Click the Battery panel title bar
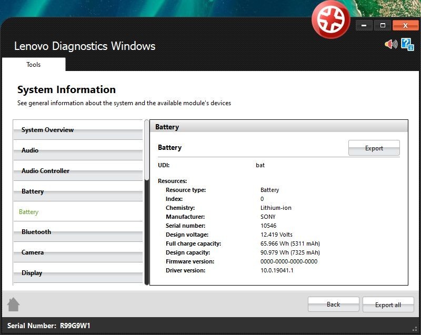 279,127
